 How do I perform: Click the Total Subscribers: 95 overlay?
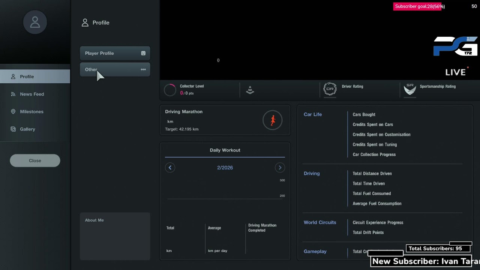438,248
